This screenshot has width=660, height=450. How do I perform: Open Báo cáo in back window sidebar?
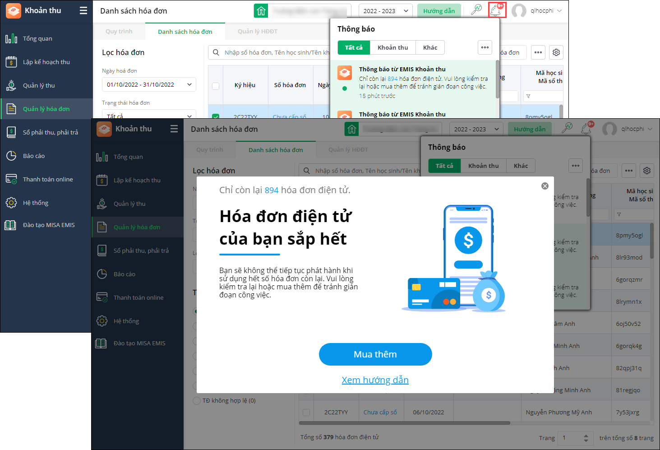click(x=46, y=156)
